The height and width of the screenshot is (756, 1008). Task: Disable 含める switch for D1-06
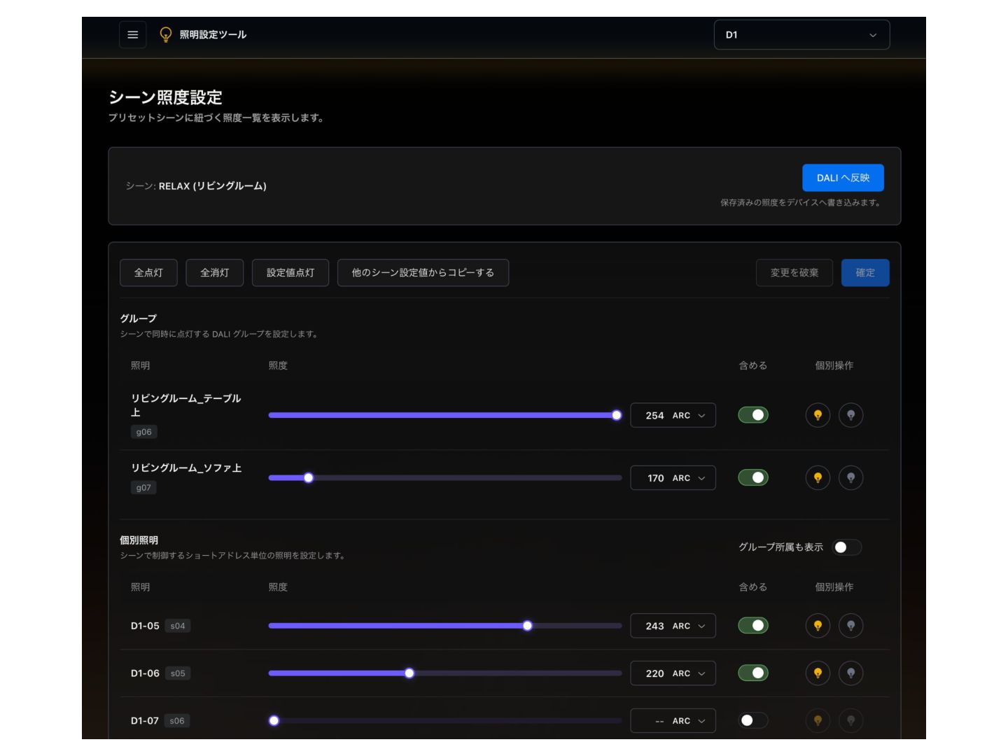point(753,673)
